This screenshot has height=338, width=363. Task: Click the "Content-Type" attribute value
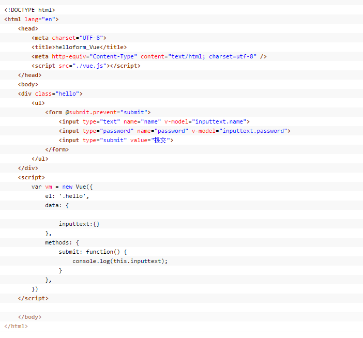click(x=113, y=56)
